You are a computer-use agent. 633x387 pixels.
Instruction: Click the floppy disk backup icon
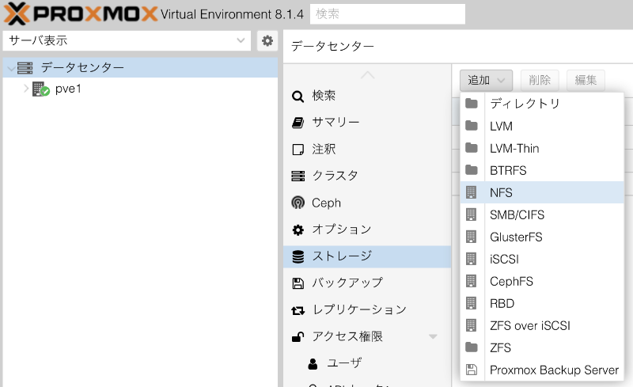[298, 283]
